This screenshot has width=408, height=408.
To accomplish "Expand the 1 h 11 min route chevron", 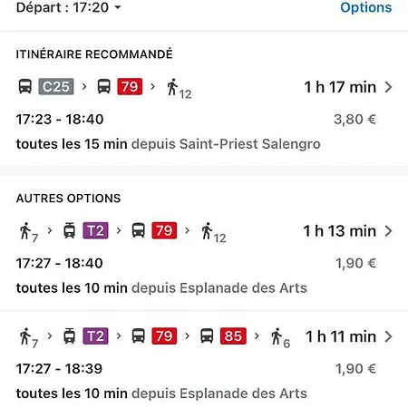I will click(x=389, y=336).
